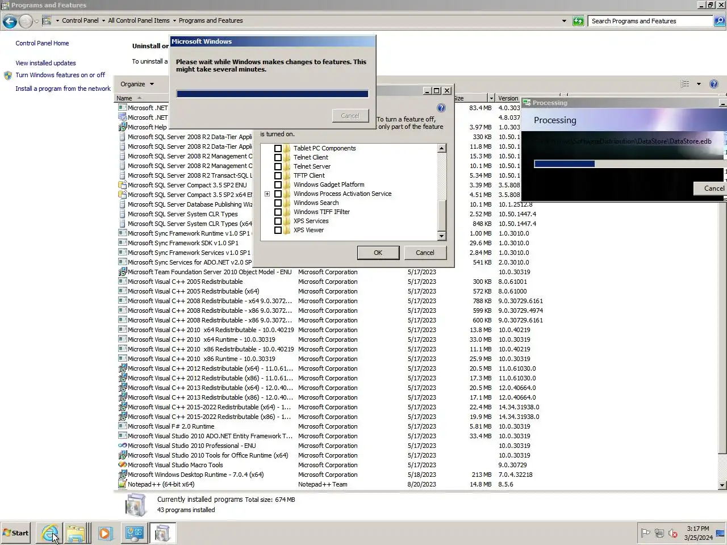Click the Back navigation arrow button

pyautogui.click(x=10, y=22)
